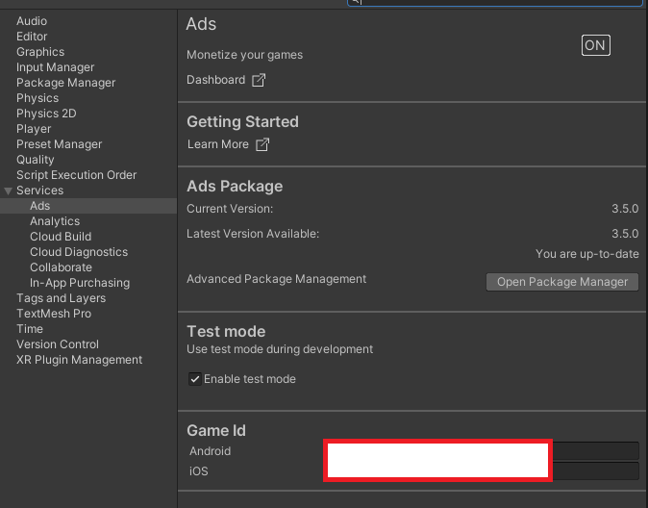
Task: Open the Learn More external link icon
Action: [x=262, y=144]
